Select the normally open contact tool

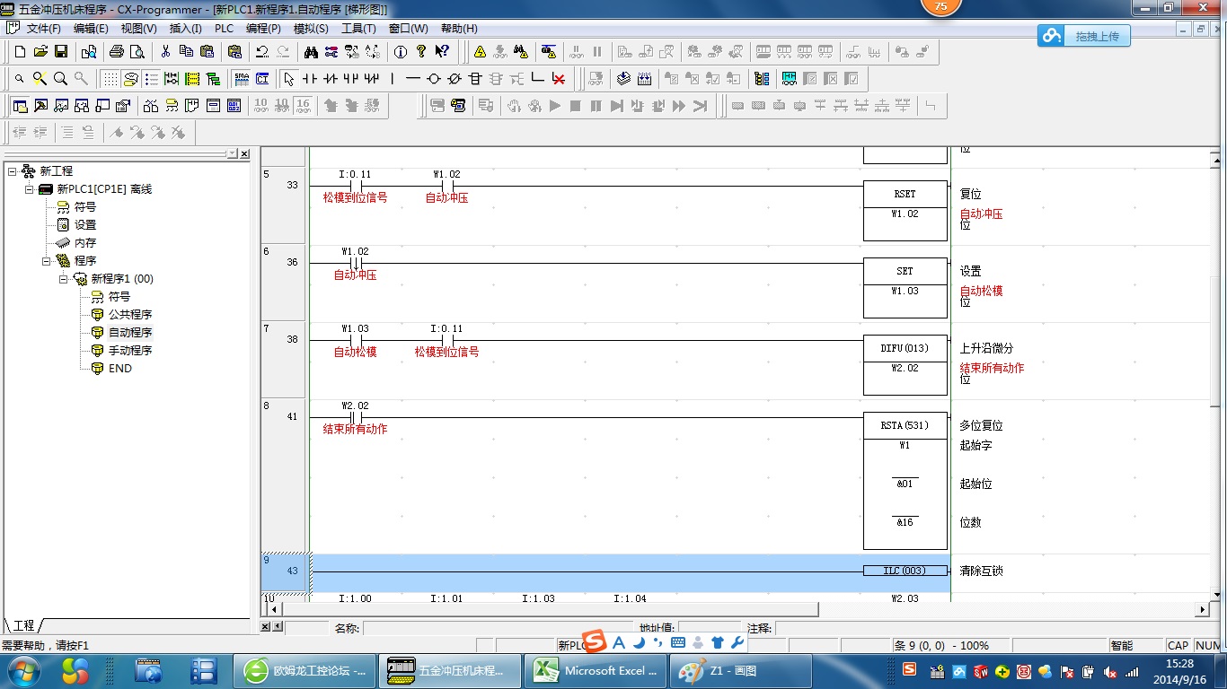coord(310,79)
